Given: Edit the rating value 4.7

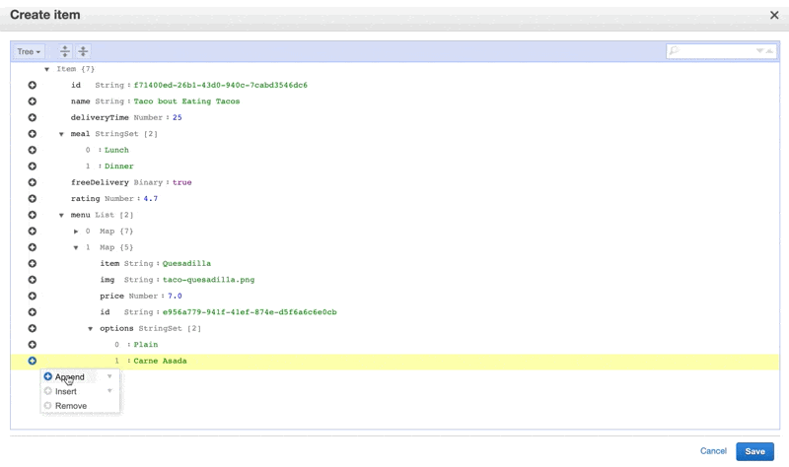Looking at the screenshot, I should click(151, 199).
